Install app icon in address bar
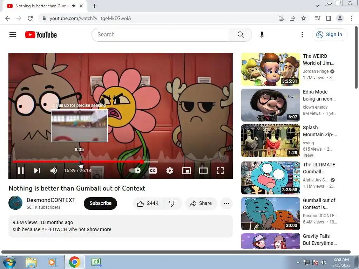 click(x=281, y=18)
